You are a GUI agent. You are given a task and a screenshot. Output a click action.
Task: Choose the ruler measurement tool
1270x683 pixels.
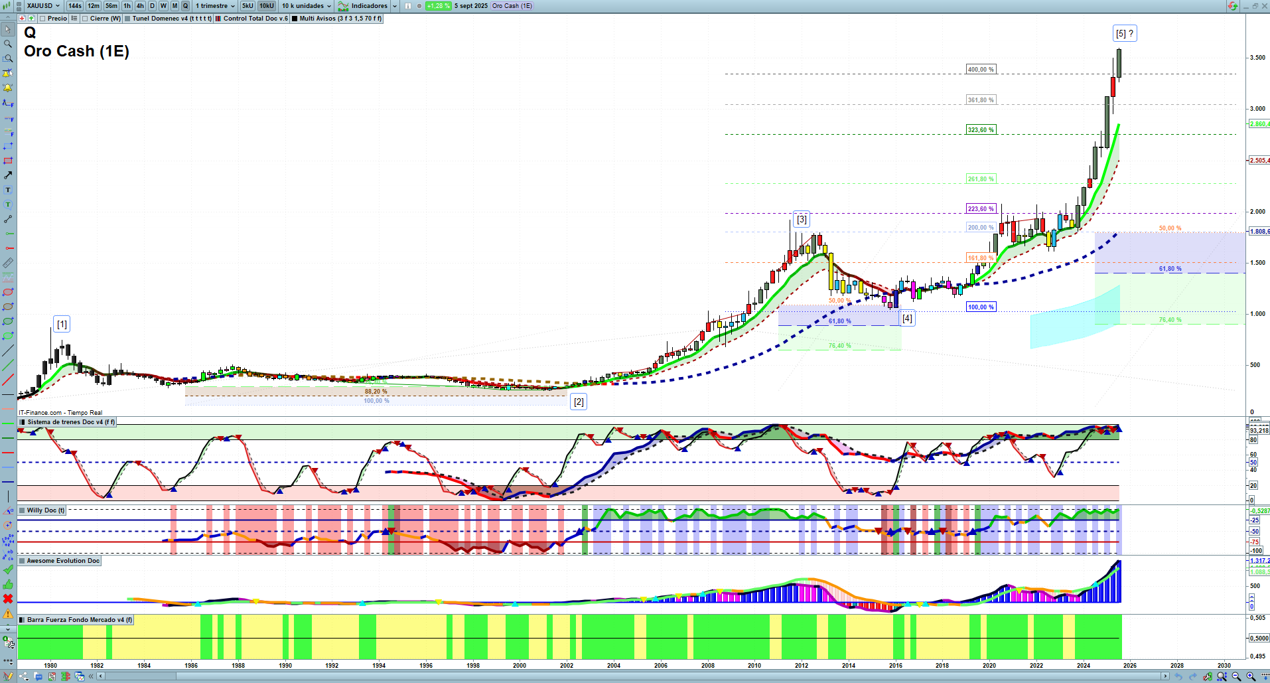click(8, 263)
